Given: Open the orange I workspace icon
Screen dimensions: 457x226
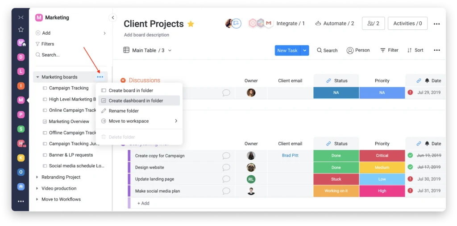Looking at the screenshot, I should [x=21, y=86].
